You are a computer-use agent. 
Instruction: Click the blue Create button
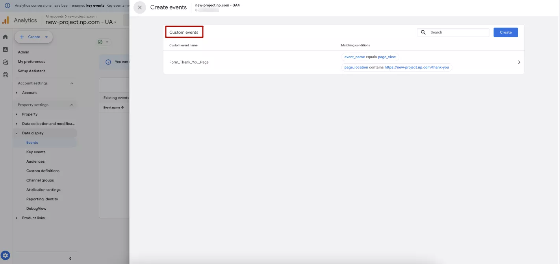[506, 32]
